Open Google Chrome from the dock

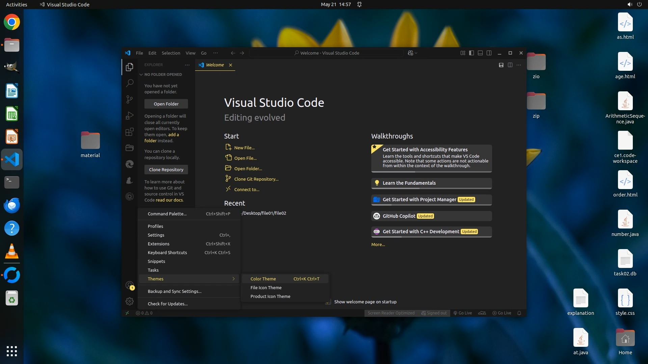(x=12, y=22)
